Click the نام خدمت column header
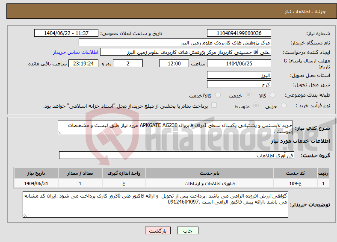This screenshot has height=242, width=337. 210,173
